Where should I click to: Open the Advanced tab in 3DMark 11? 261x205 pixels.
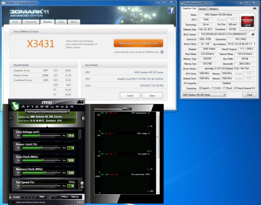31,22
